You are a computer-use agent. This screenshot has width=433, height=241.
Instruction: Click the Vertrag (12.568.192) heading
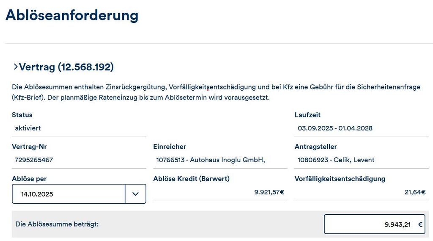coord(66,67)
